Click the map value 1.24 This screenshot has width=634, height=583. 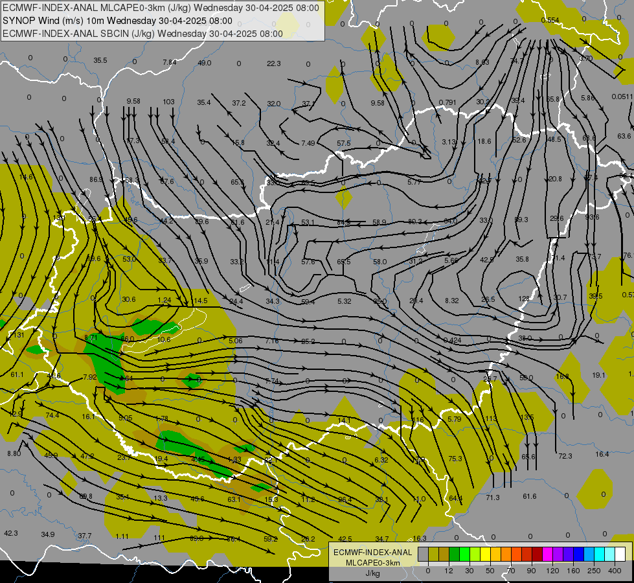coord(164,300)
